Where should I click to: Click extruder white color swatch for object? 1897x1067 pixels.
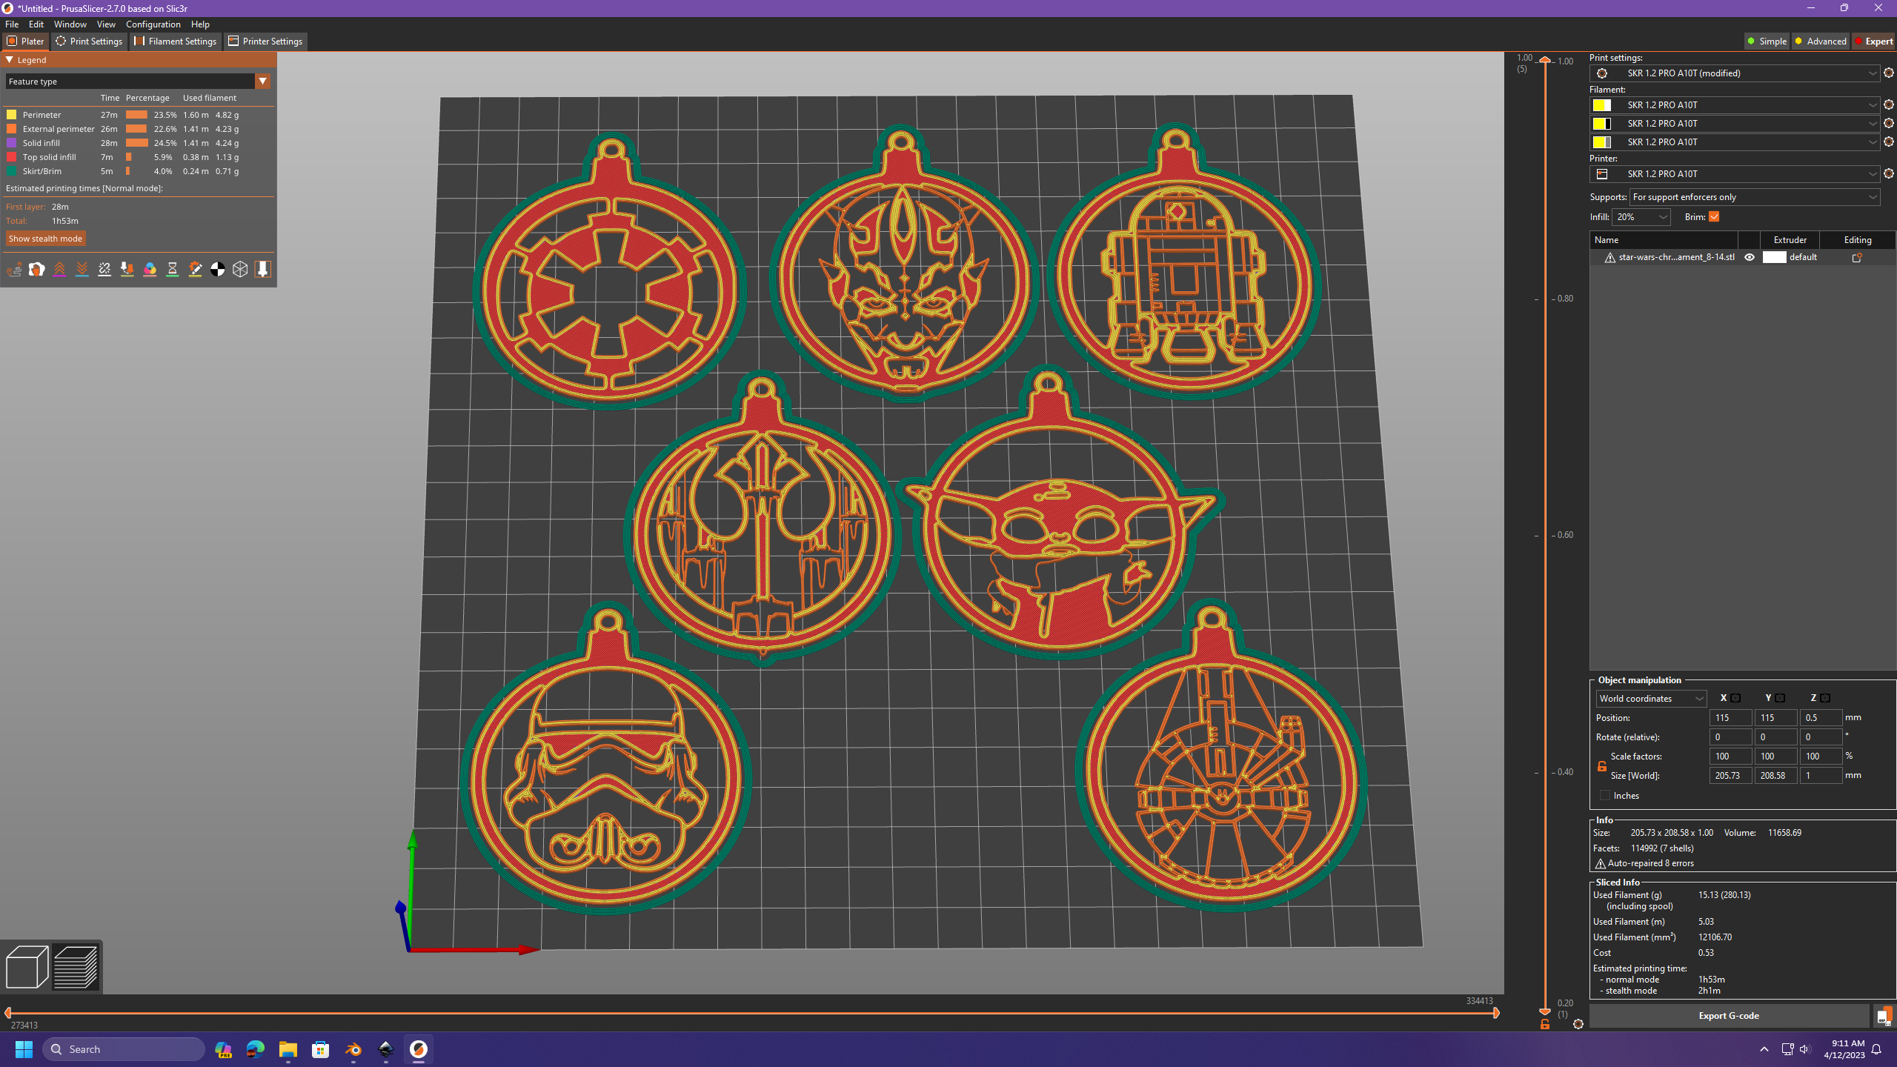coord(1774,257)
